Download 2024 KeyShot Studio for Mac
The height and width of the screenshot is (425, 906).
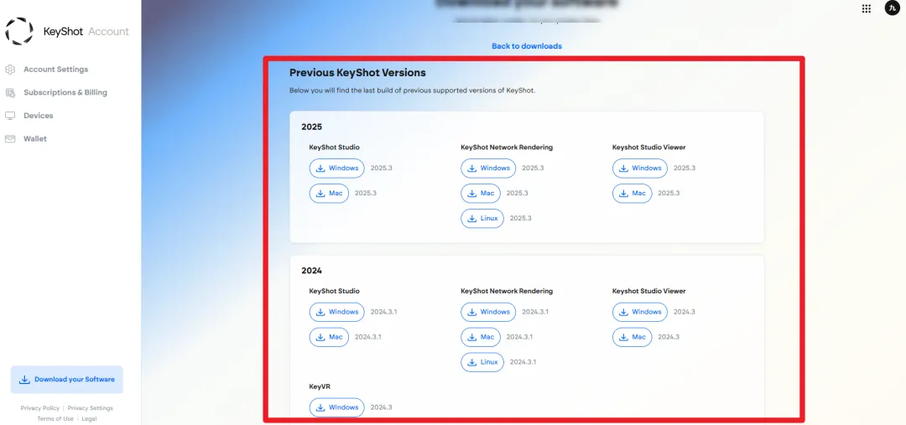[330, 337]
